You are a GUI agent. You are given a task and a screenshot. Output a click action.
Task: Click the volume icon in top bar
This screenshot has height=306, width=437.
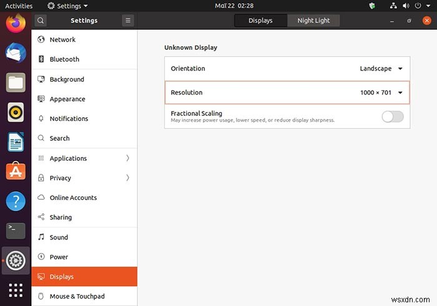(x=406, y=6)
